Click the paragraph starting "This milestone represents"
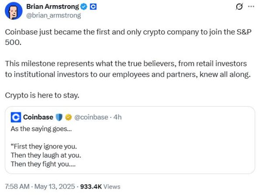 [127, 69]
